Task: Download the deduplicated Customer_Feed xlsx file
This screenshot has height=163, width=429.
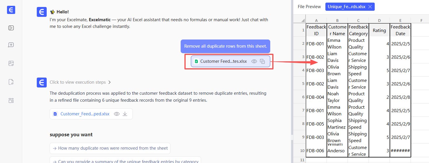Action: tap(125, 114)
